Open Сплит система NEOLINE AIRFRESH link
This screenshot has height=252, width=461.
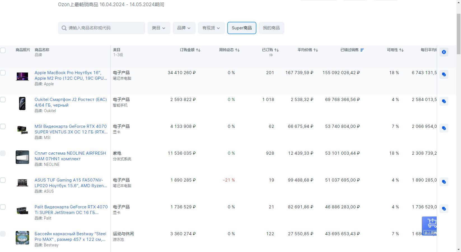point(70,156)
